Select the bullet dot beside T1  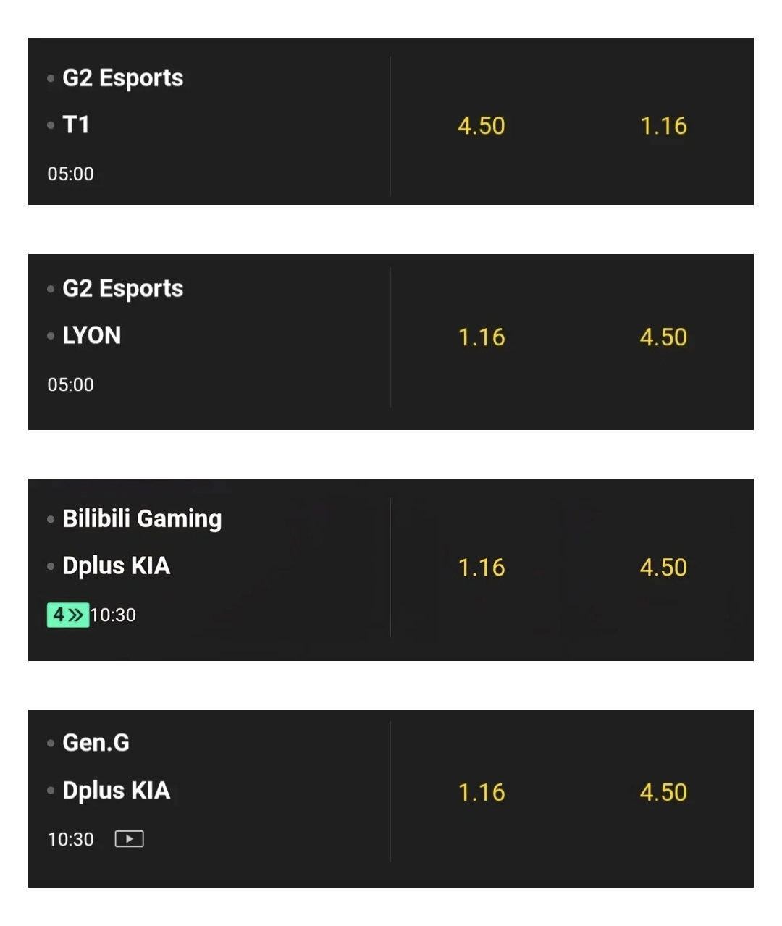tap(51, 125)
